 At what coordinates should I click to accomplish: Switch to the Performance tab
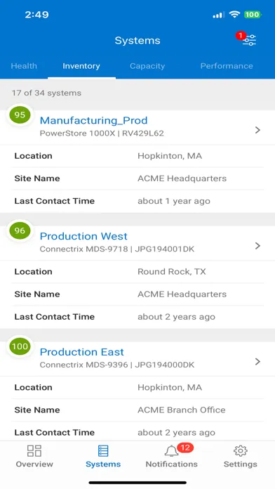click(x=227, y=66)
